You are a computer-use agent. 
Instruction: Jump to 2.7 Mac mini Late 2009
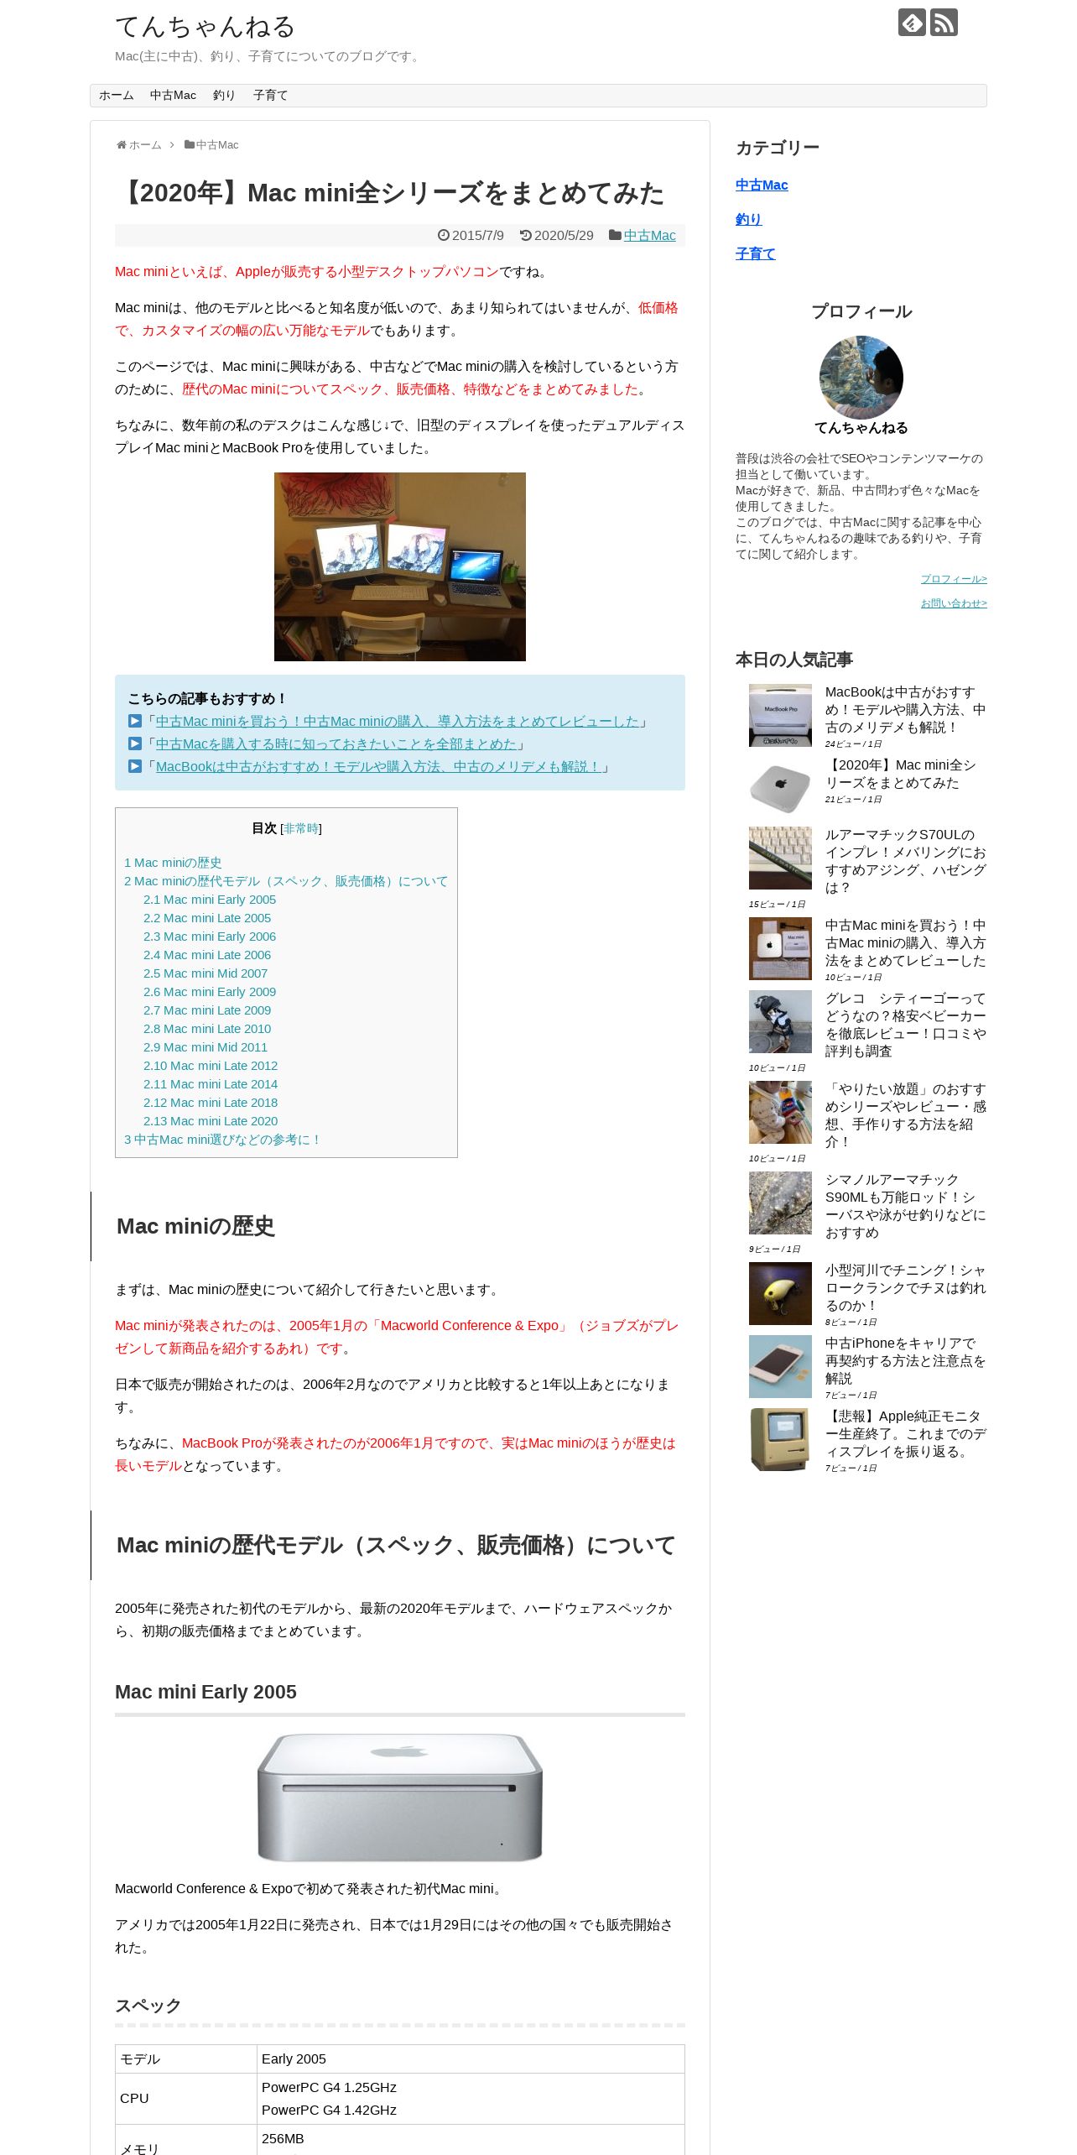coord(207,1010)
